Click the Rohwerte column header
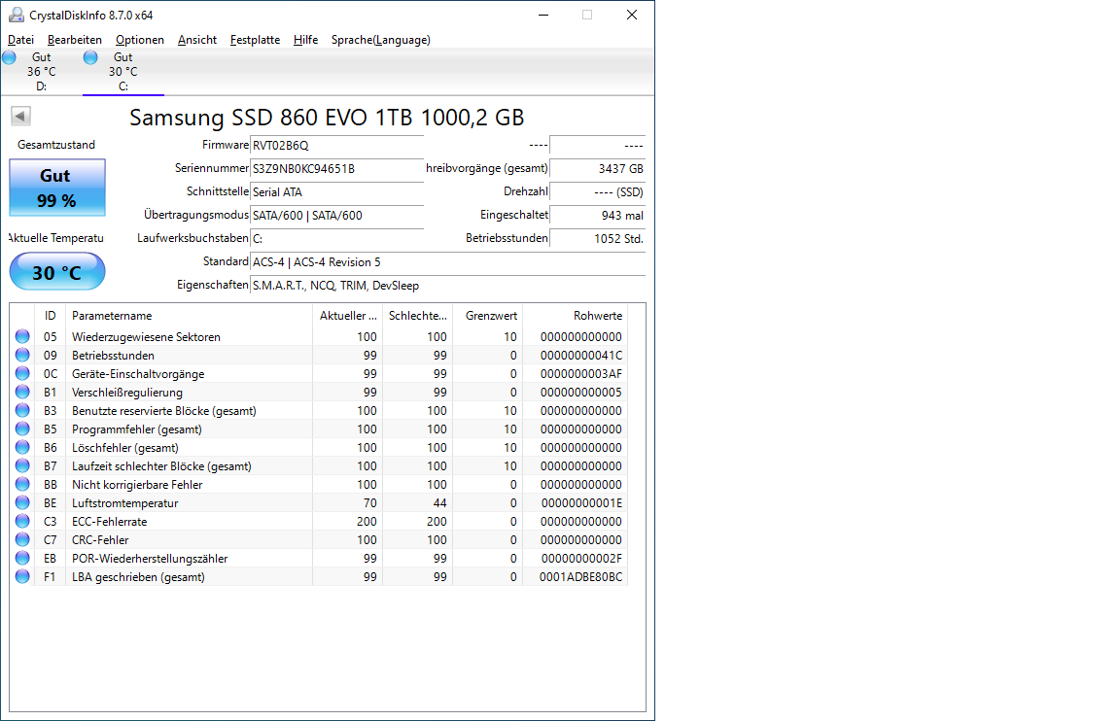The image size is (1120, 721). 576,316
